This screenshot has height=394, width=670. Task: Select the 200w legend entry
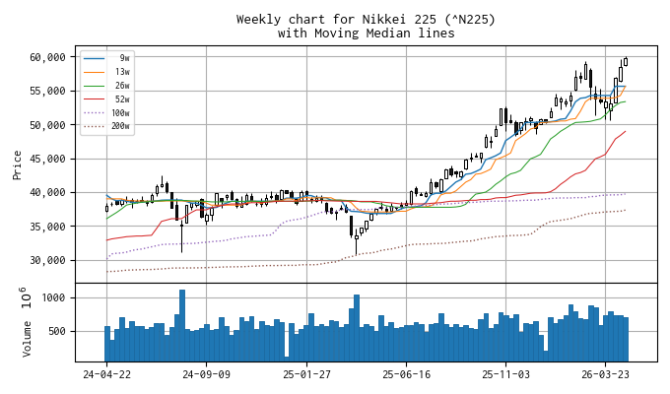tap(106, 126)
